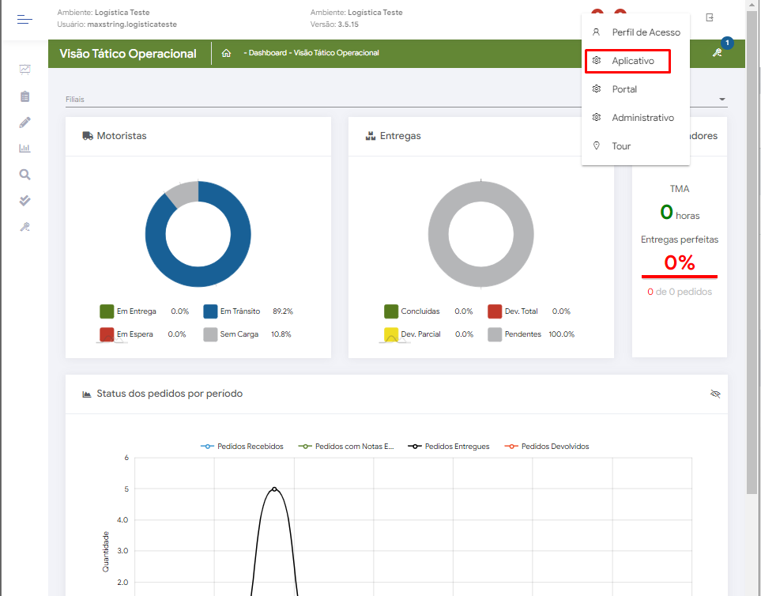Click the blue Em Trânsito legend swatch

coord(210,311)
